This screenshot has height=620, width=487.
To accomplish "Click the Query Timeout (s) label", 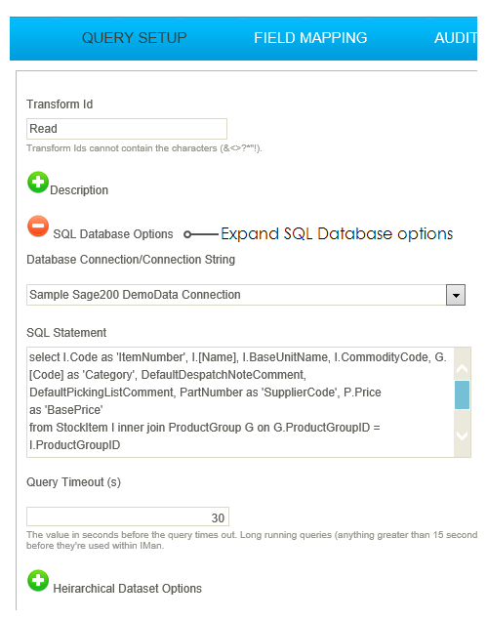I will pos(73,482).
